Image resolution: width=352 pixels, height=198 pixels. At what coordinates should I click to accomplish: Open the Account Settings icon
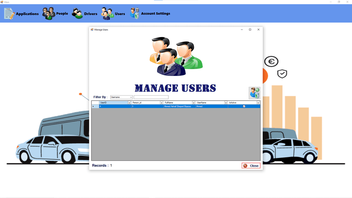point(134,13)
